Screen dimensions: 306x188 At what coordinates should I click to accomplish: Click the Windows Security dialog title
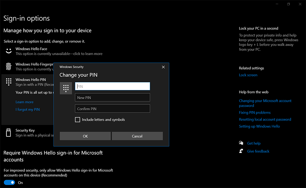72,67
